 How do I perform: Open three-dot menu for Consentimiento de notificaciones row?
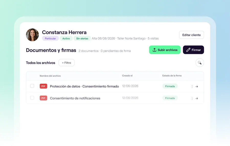192,98
